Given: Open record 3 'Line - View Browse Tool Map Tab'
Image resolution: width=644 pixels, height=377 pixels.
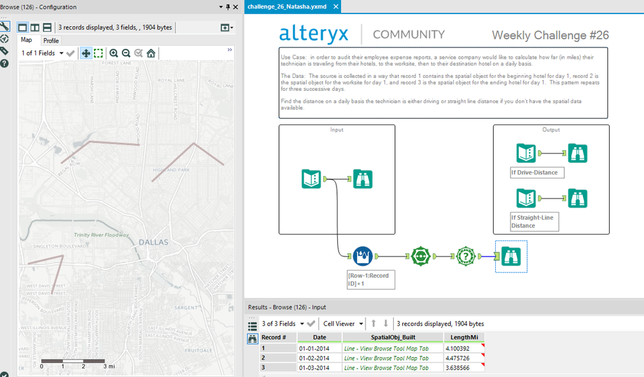Looking at the screenshot, I should [393, 368].
